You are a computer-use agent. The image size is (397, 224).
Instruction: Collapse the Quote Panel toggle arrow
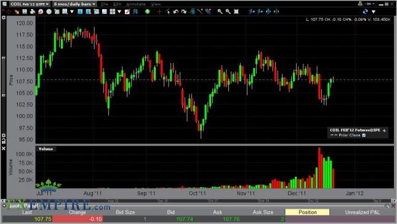click(x=4, y=206)
